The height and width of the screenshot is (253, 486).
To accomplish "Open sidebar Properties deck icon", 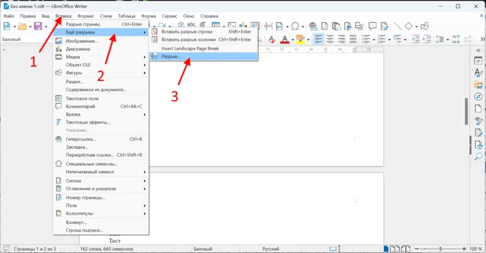I will click(478, 61).
